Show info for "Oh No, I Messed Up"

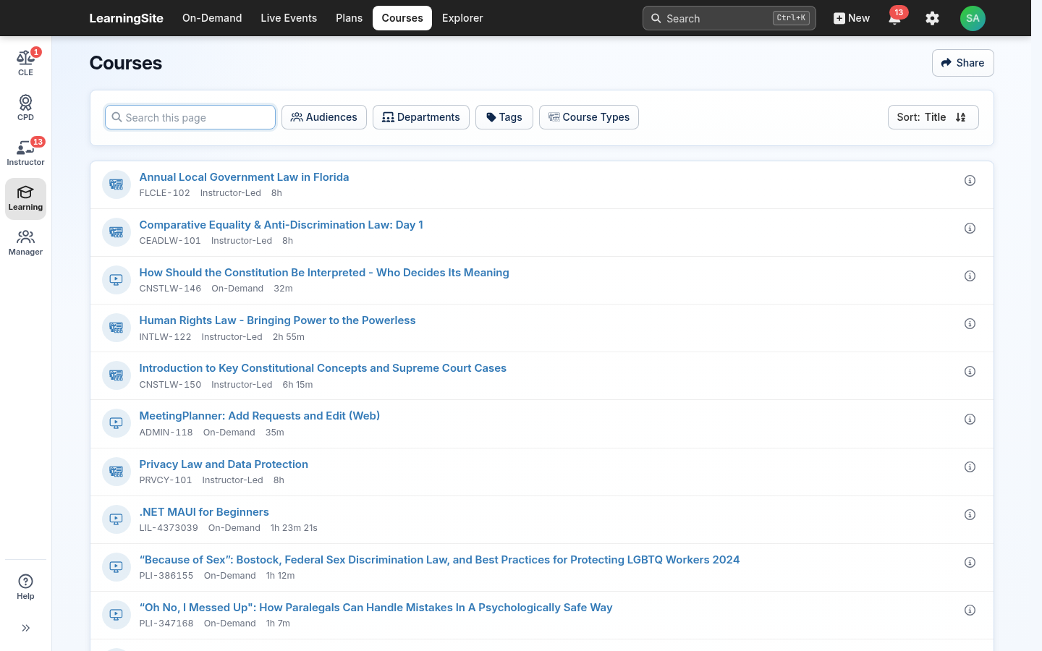(x=970, y=610)
